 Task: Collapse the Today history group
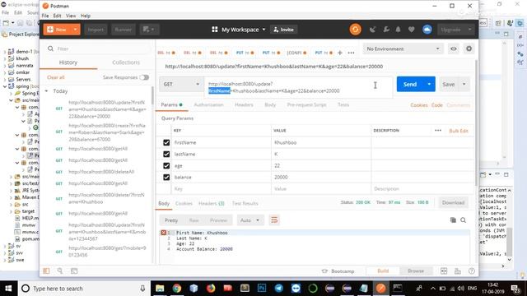click(x=47, y=91)
